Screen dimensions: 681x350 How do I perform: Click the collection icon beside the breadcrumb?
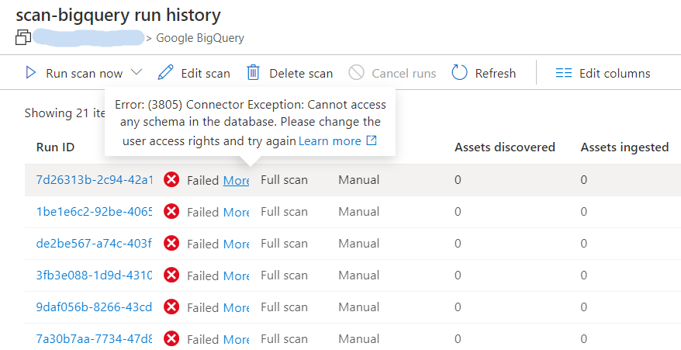pos(23,37)
